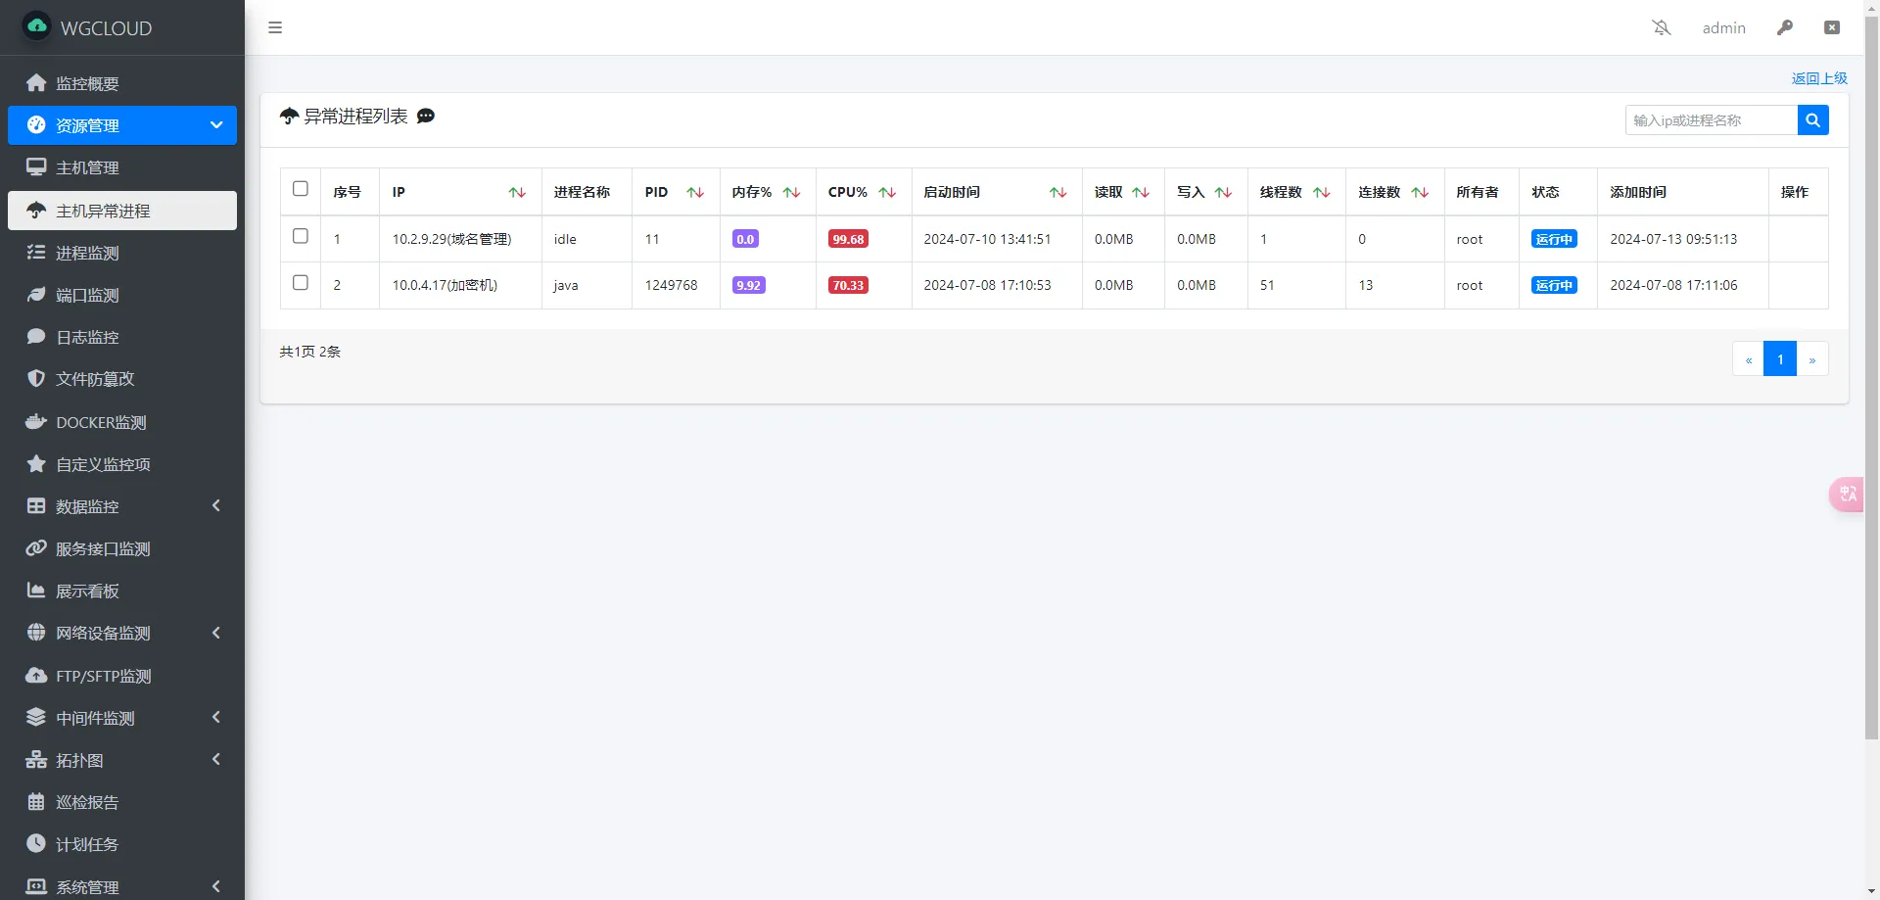The image size is (1880, 900).
Task: Click the 返回上级 link
Action: pyautogui.click(x=1819, y=78)
